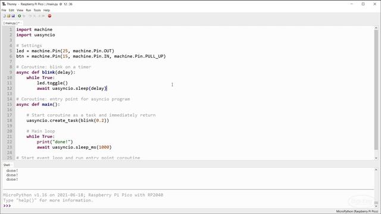Open the View menu
The image size is (381, 214).
pyautogui.click(x=20, y=10)
